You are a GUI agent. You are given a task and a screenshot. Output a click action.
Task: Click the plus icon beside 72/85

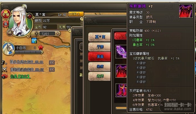point(58,33)
